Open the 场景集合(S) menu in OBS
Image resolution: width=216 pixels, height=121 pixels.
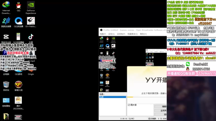click(x=133, y=34)
